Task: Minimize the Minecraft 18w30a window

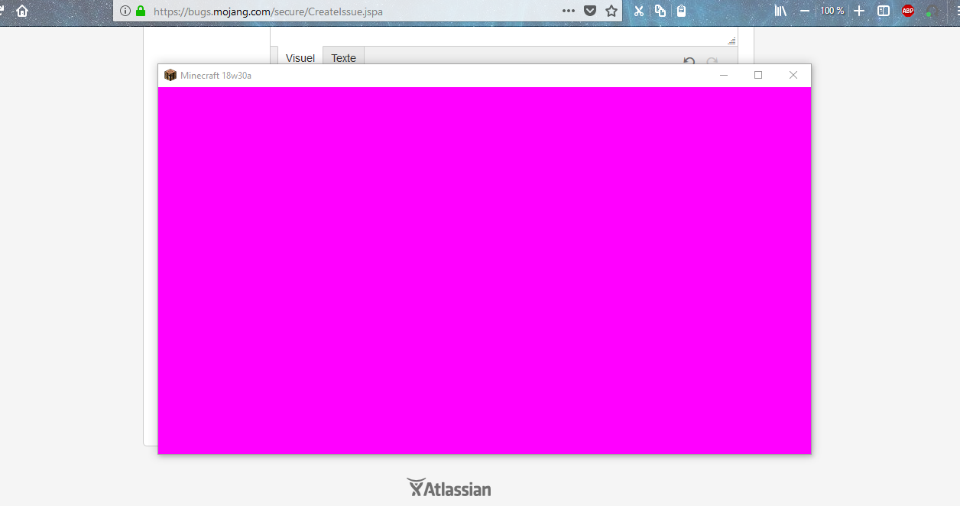Action: coord(724,75)
